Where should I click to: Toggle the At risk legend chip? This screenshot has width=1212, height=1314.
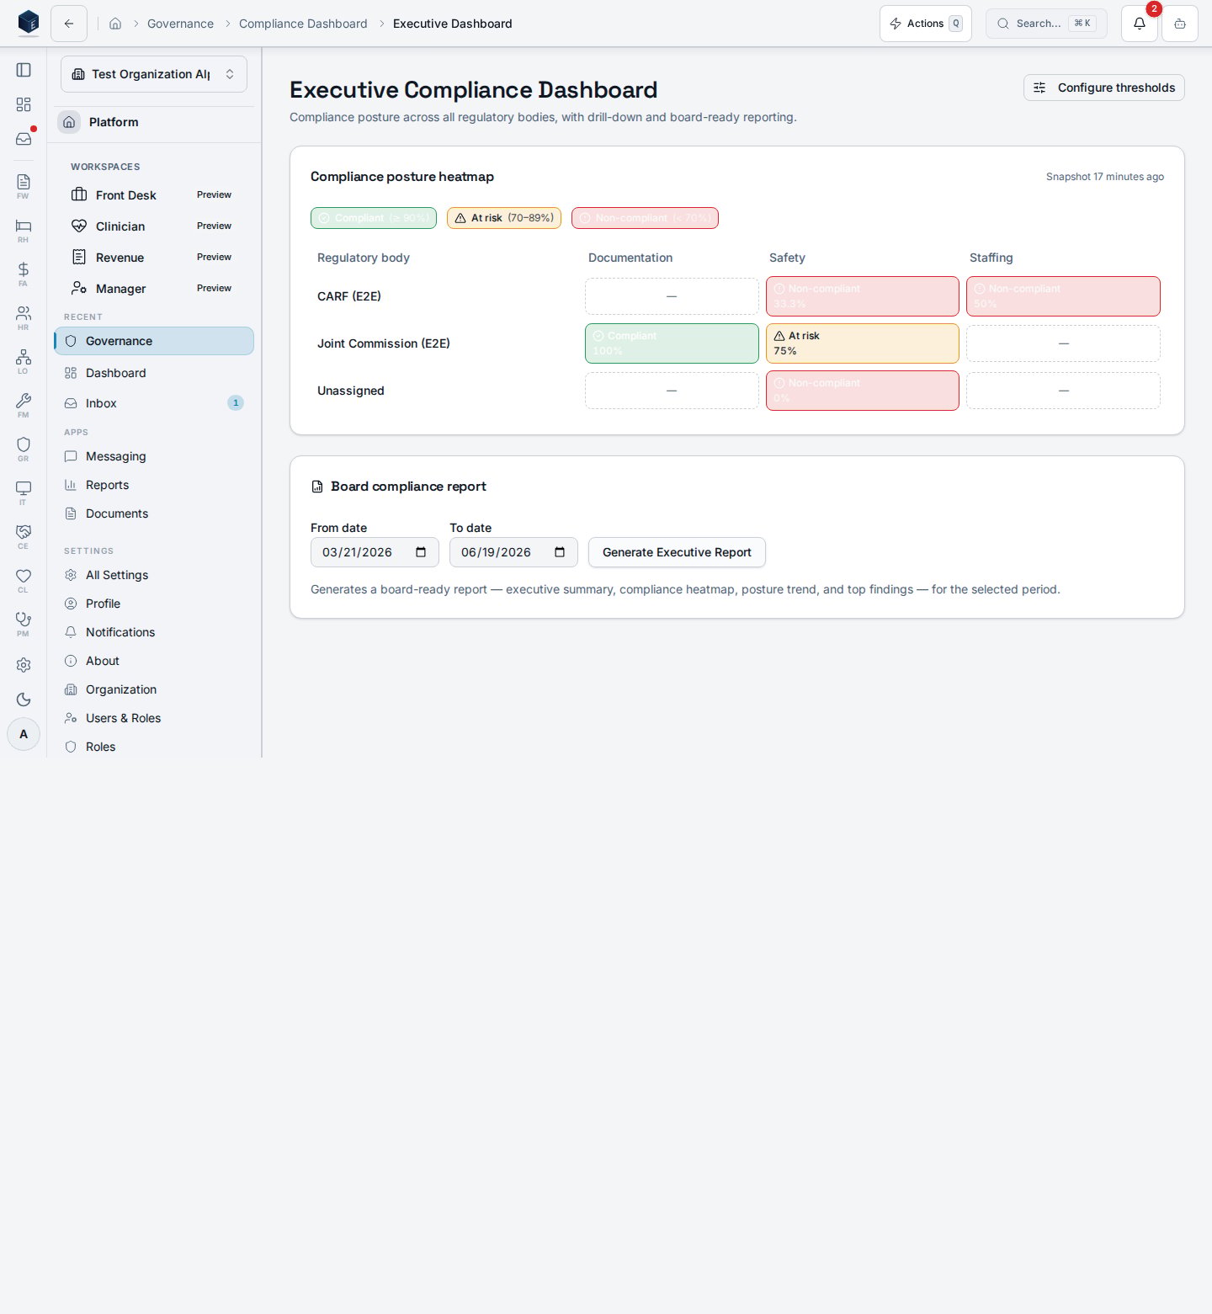504,218
